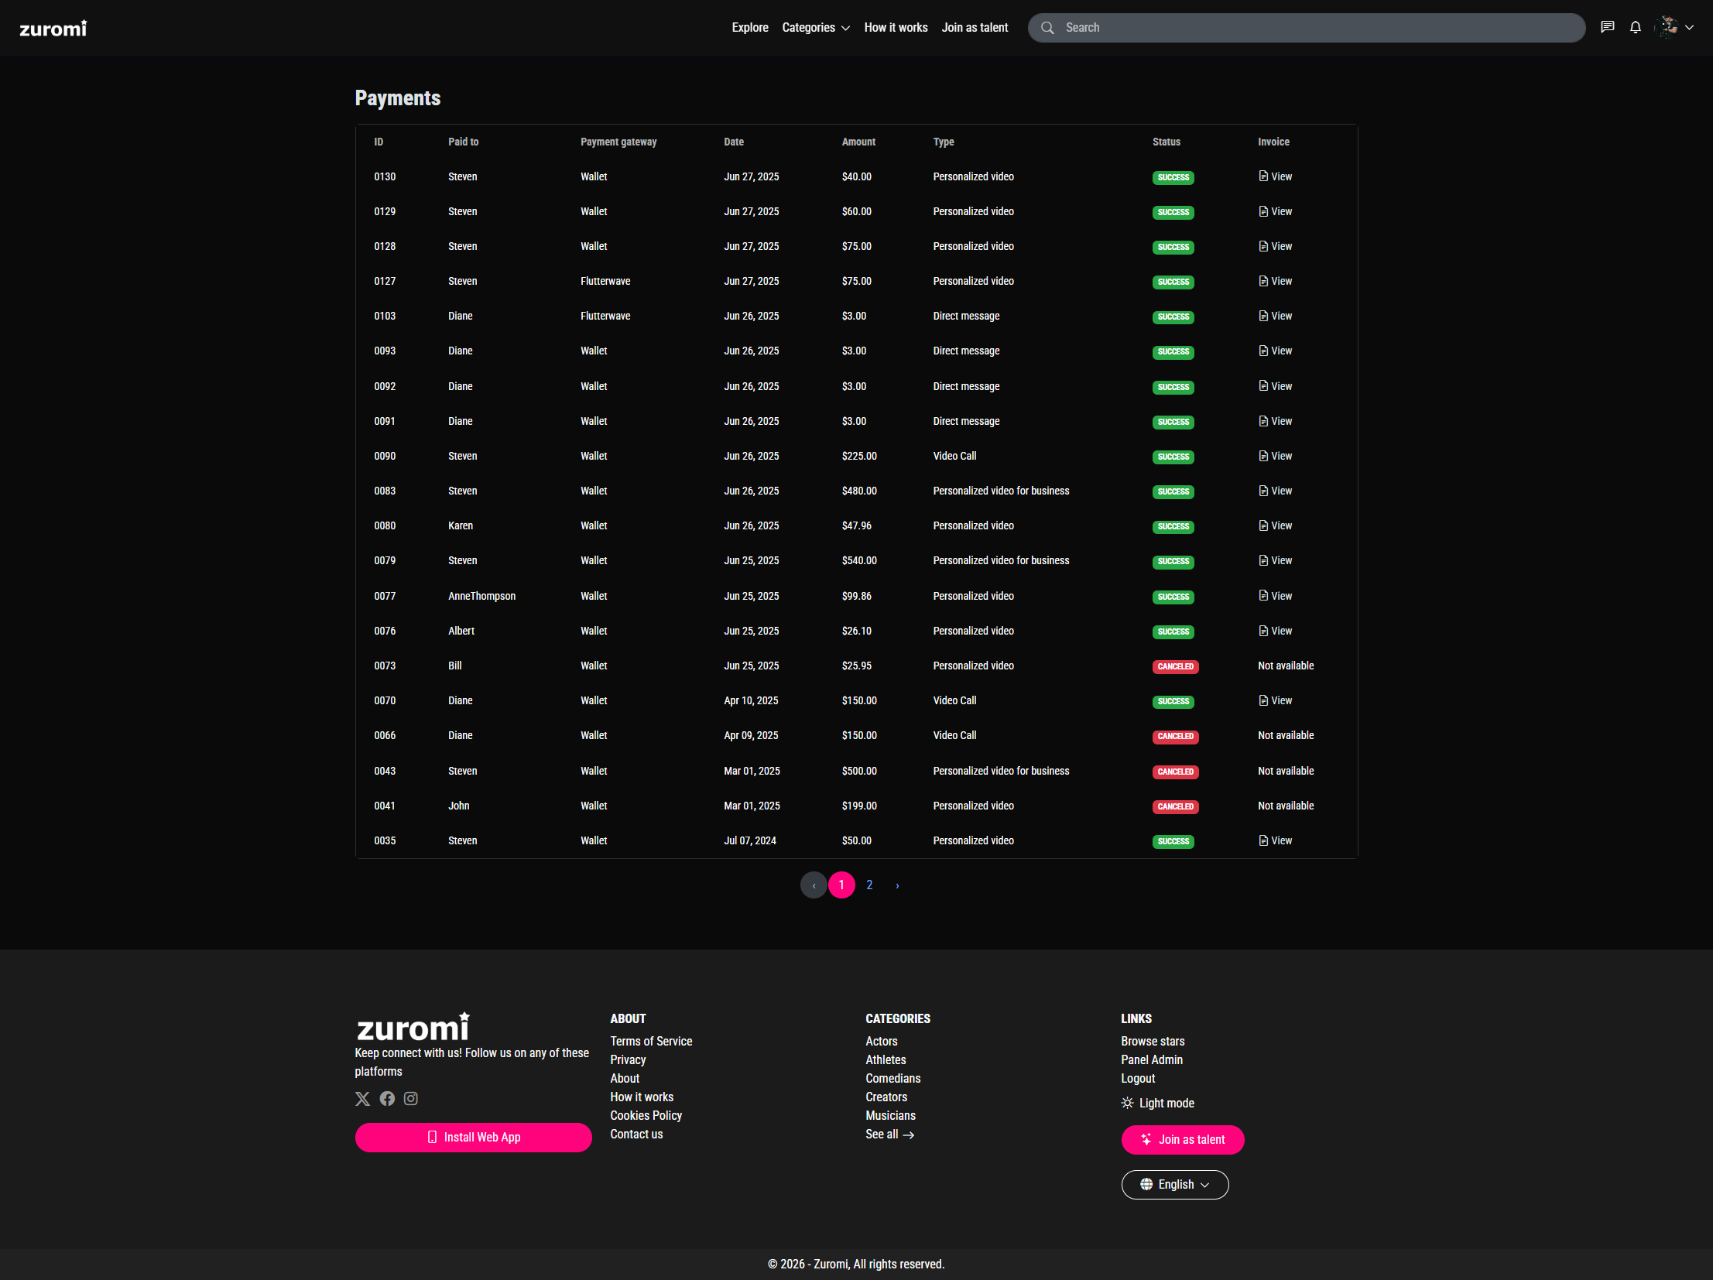Open the Facebook social icon
This screenshot has height=1280, width=1713.
coord(387,1098)
